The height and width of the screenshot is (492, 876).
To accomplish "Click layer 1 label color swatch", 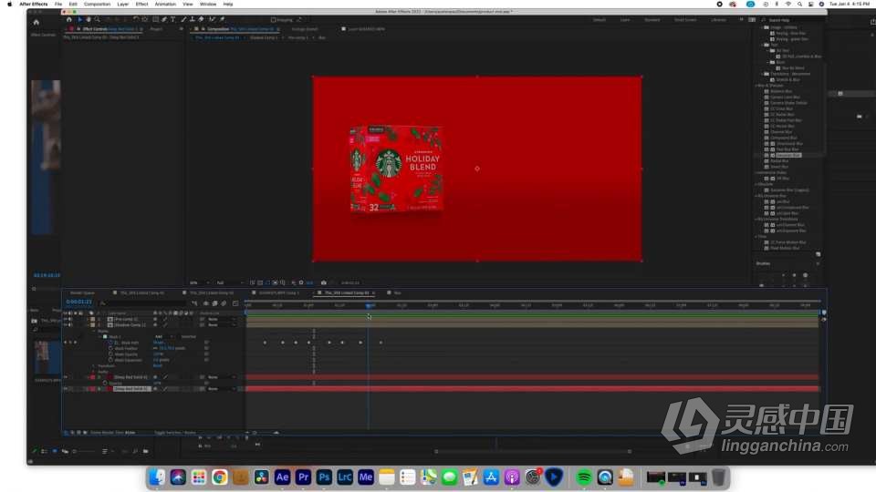I will point(93,319).
